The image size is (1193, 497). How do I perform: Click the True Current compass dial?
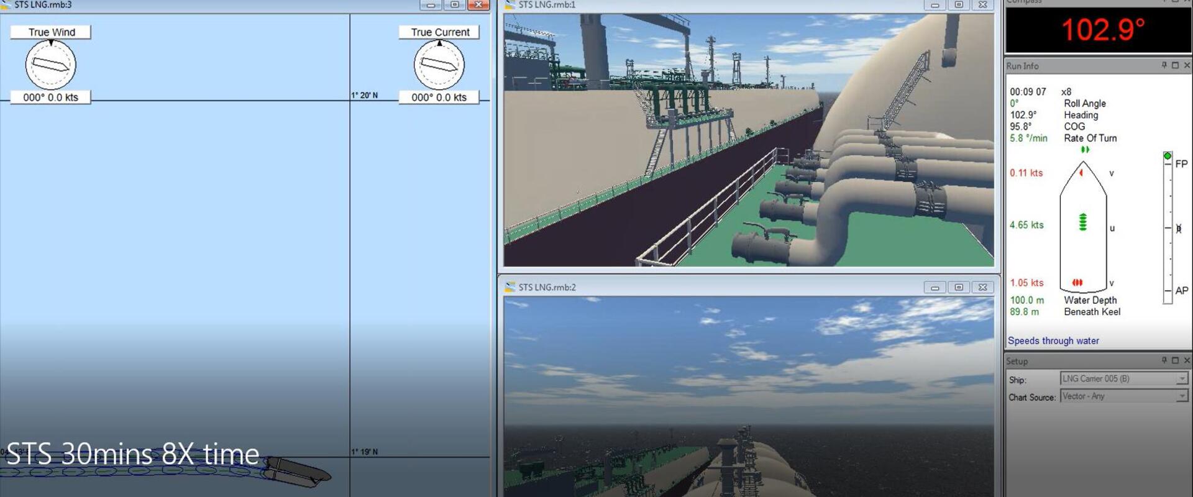point(439,65)
